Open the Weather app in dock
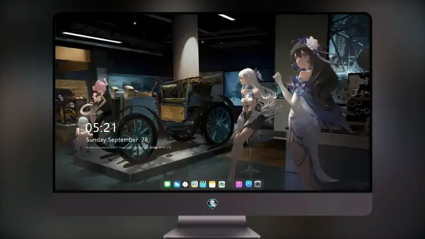This screenshot has height=239, width=425. tap(177, 184)
